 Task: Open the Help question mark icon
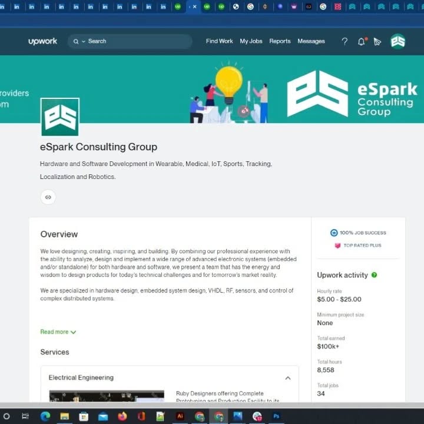pyautogui.click(x=344, y=41)
